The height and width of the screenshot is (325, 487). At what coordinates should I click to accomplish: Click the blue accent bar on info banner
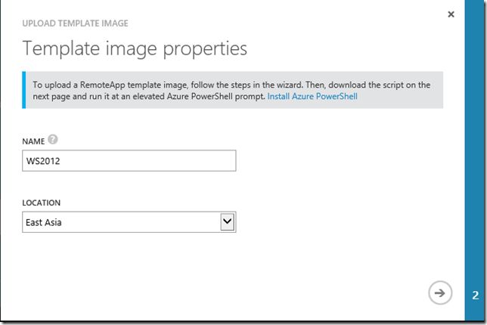pyautogui.click(x=24, y=90)
